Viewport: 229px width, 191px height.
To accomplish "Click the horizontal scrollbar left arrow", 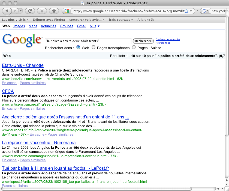I will [218, 189].
